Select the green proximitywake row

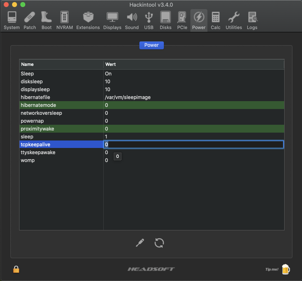(152, 129)
